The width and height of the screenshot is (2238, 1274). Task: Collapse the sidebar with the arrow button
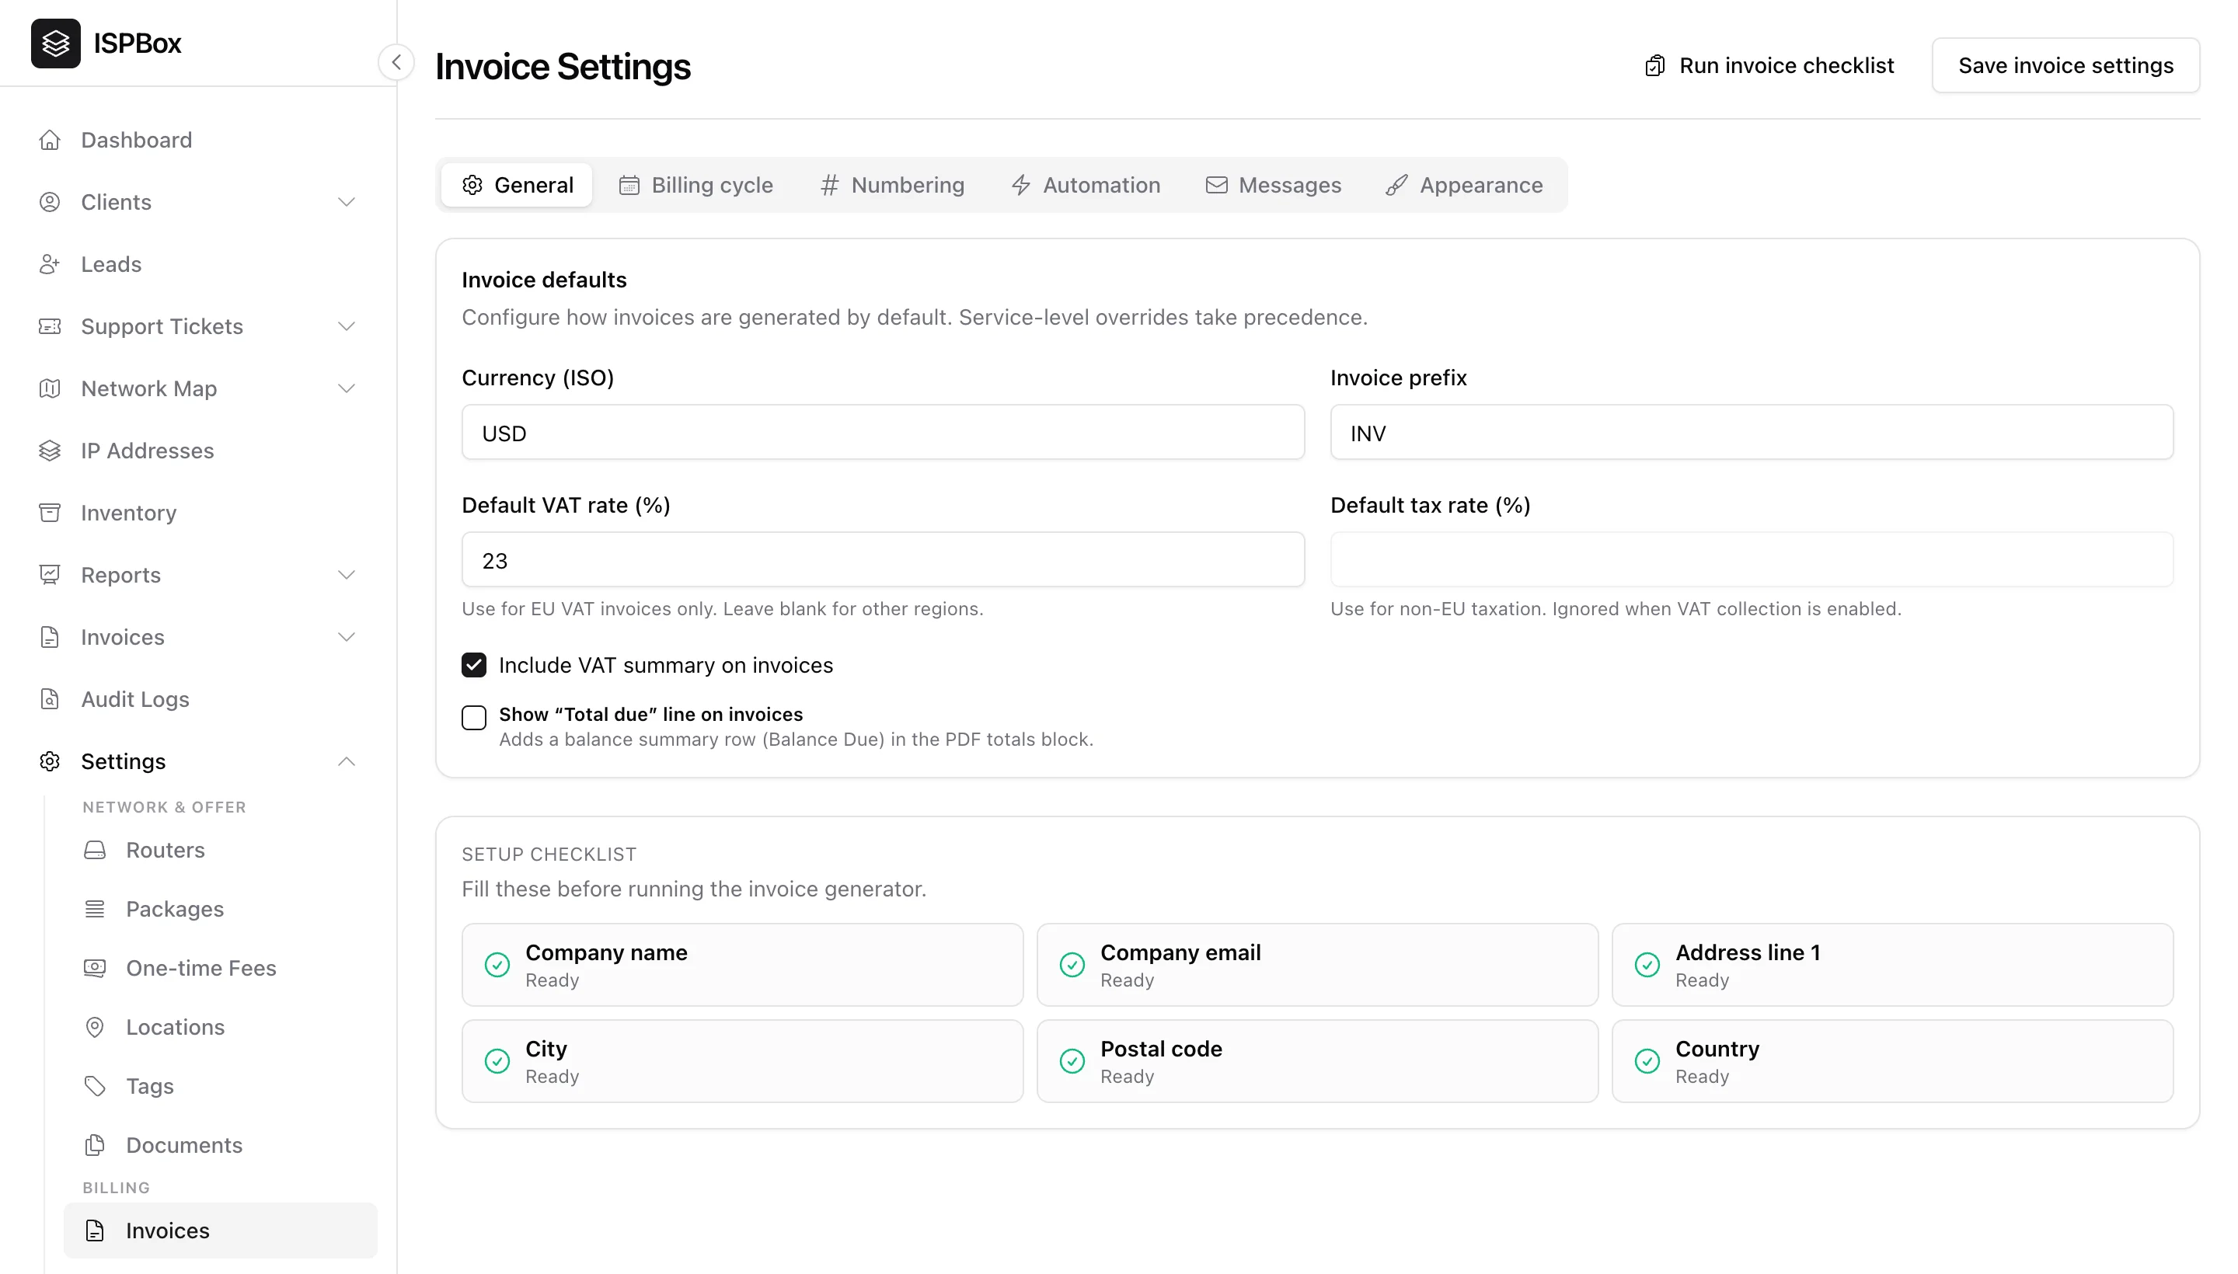click(x=396, y=62)
